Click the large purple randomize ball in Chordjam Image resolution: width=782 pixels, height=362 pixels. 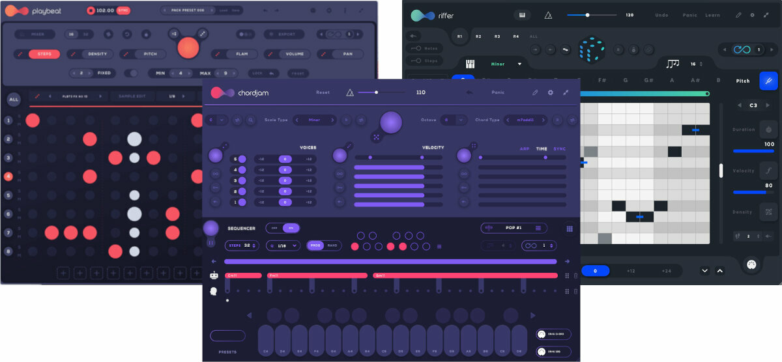point(391,122)
